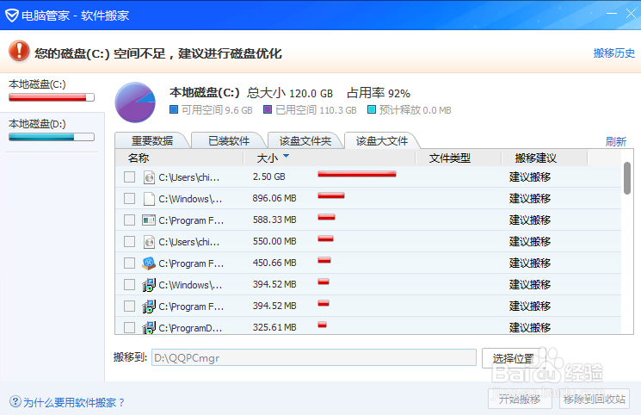
Task: Click the program icon of 450.66 MB row
Action: (149, 263)
